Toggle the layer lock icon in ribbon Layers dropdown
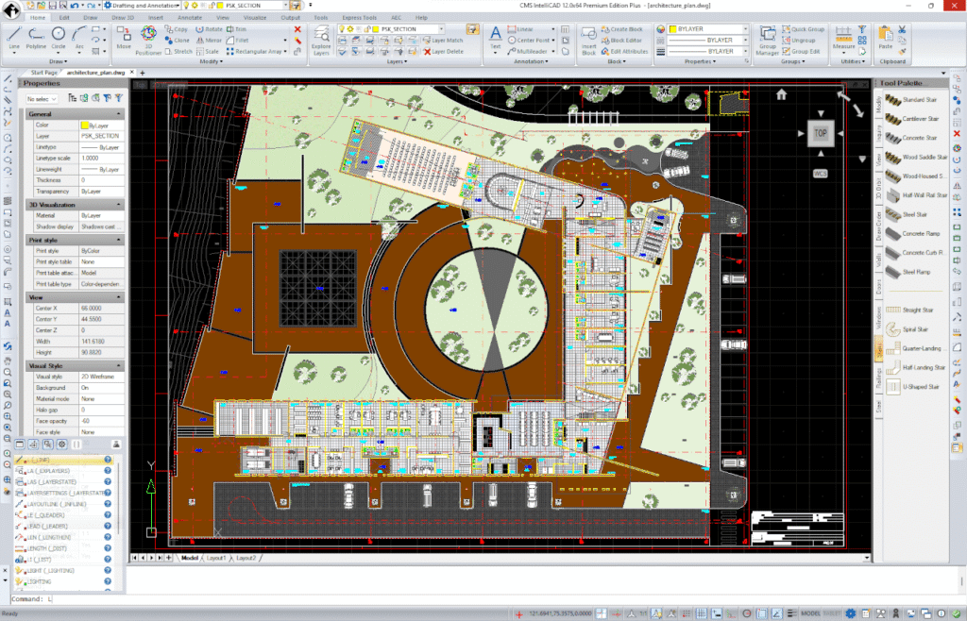Image resolution: width=967 pixels, height=621 pixels. 366,29
